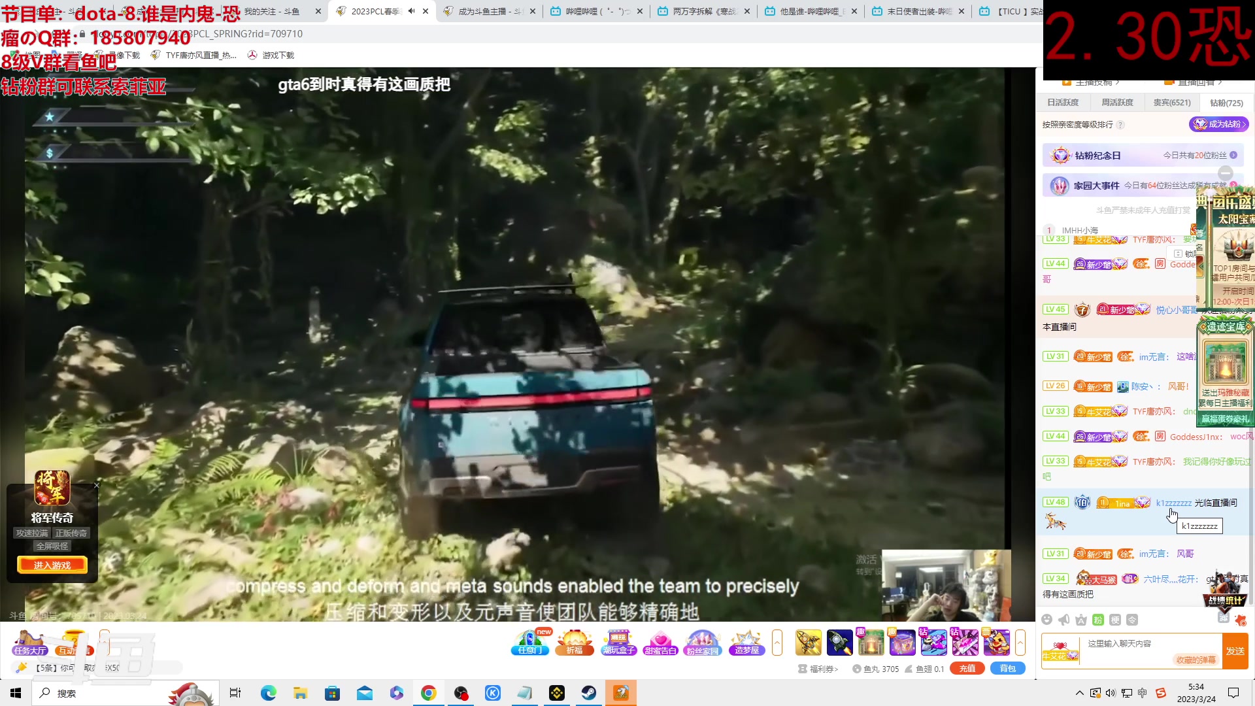Select the last gift before gift expander
This screenshot has height=706, width=1255.
(997, 642)
